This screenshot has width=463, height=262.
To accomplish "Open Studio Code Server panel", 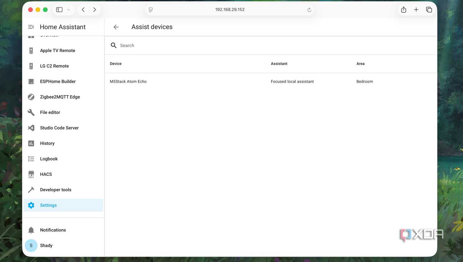I will 63,128.
